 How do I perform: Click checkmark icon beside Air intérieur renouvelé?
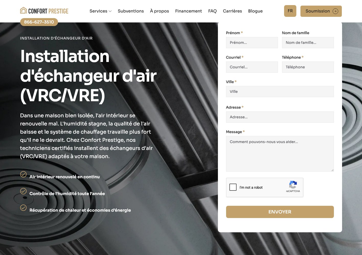pos(23,174)
